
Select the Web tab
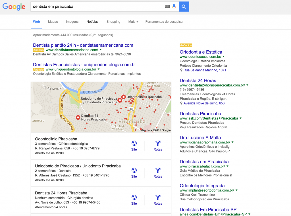36,22
